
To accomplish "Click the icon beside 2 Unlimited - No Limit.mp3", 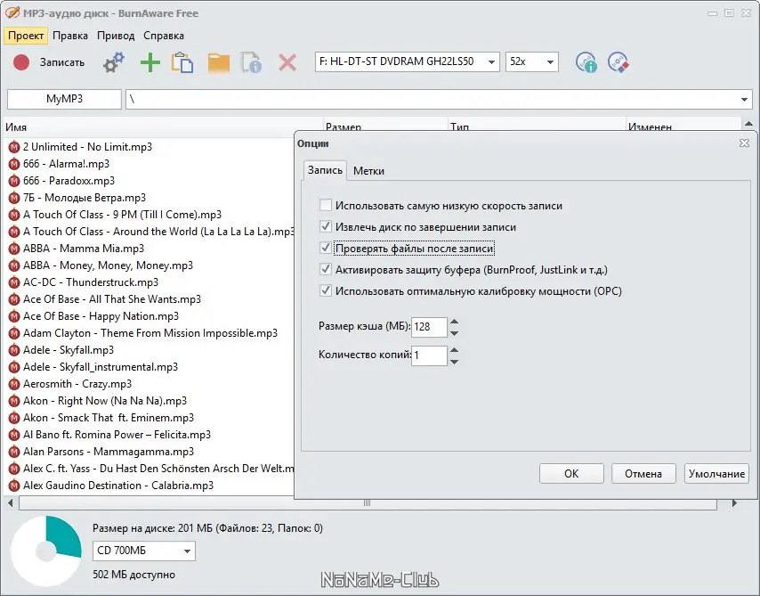I will (x=14, y=147).
